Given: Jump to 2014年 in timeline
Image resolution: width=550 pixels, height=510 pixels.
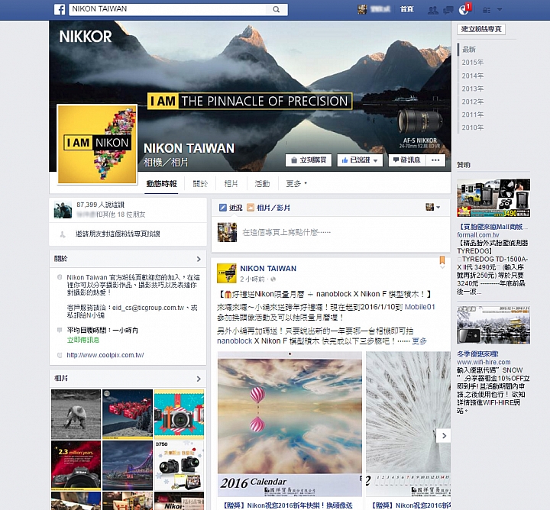Looking at the screenshot, I should coord(473,76).
